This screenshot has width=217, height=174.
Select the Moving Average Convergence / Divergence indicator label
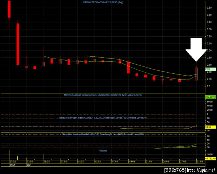103,95
